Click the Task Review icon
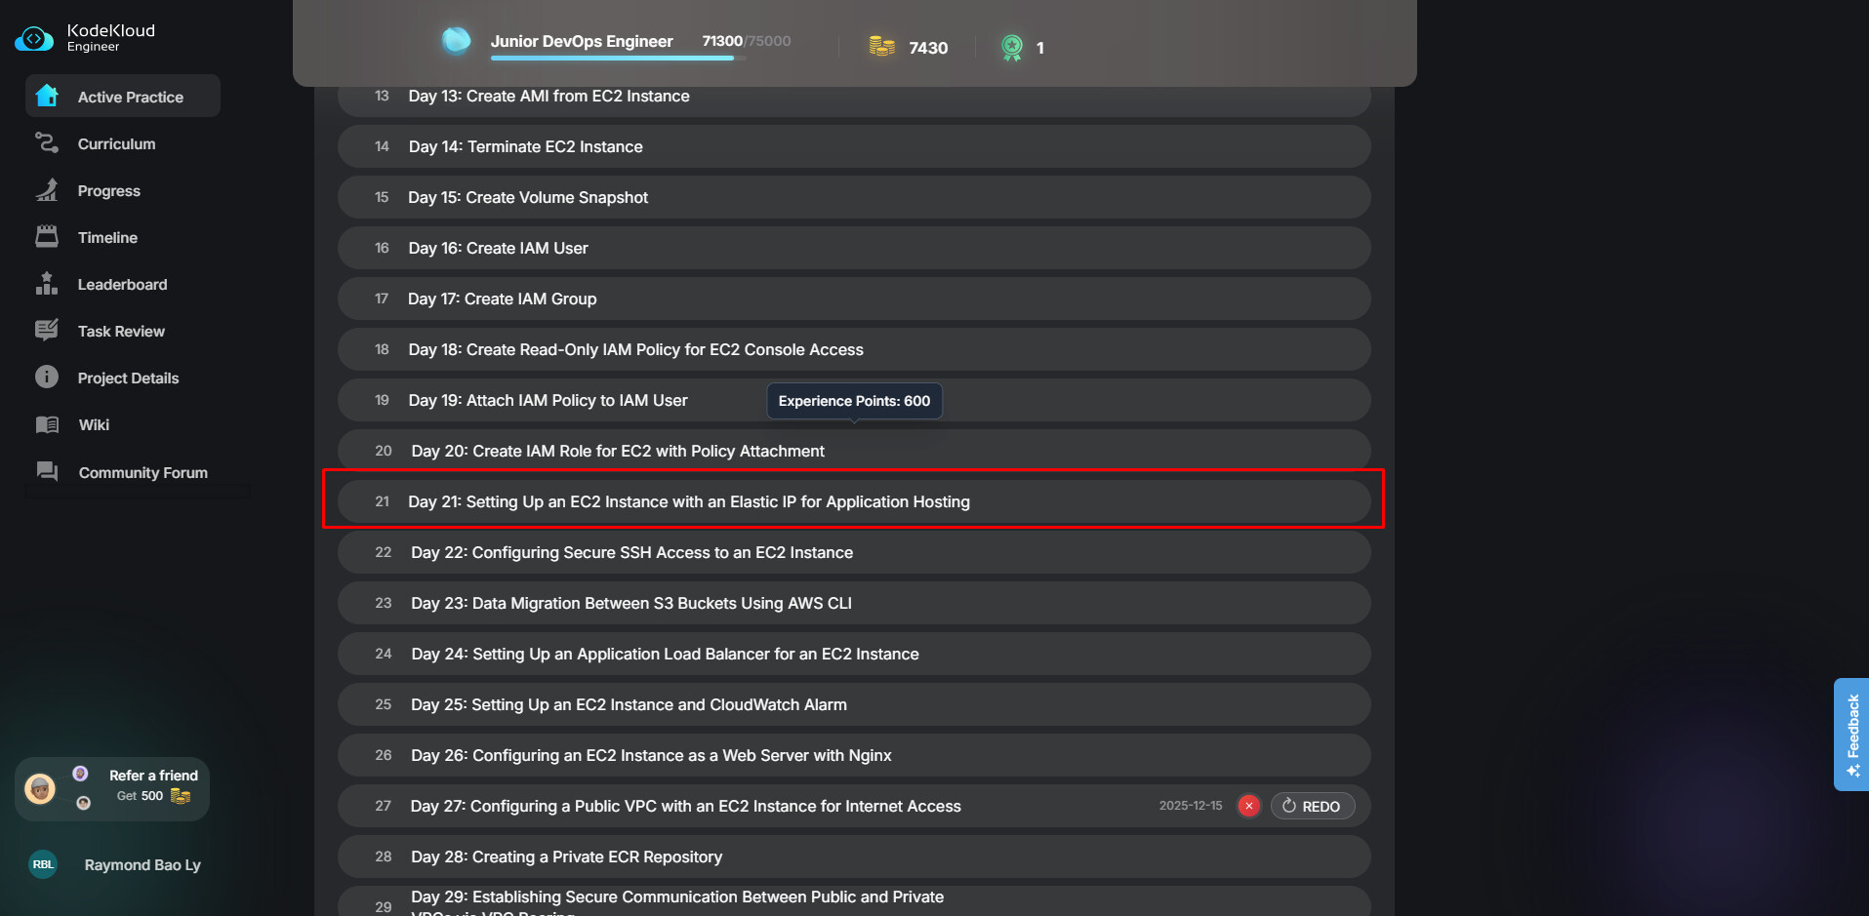 pyautogui.click(x=47, y=331)
